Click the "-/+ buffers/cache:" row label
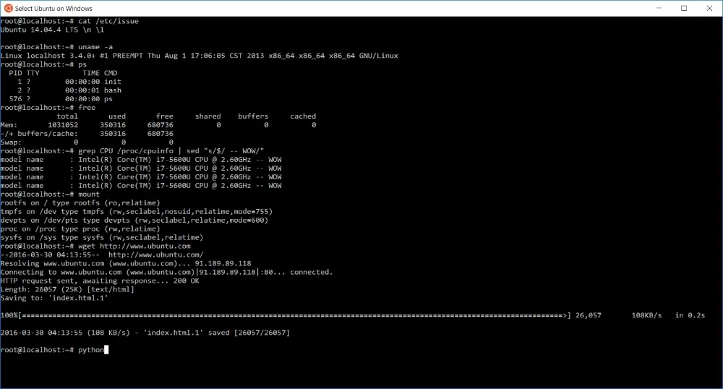 point(39,134)
